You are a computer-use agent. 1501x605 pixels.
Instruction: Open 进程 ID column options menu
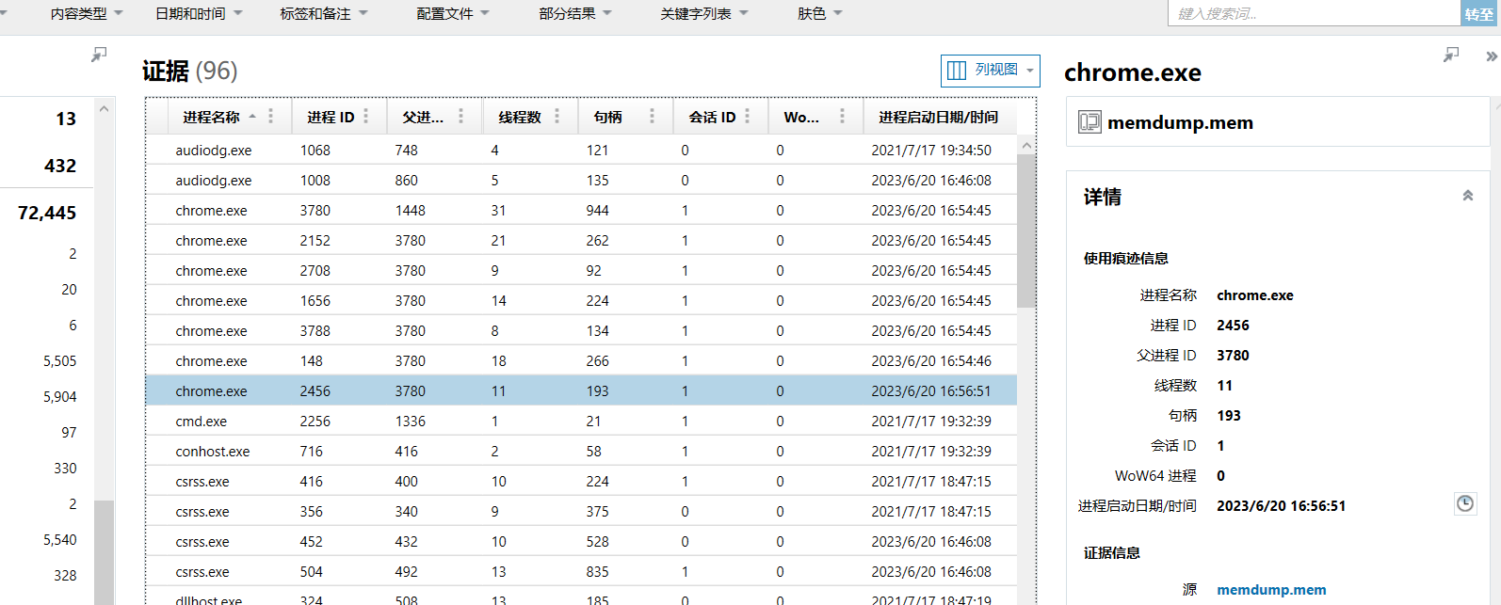click(x=366, y=116)
